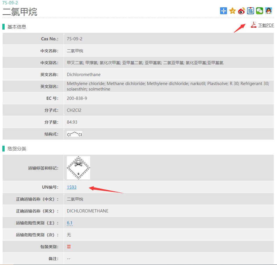The image size is (277, 265).
Task: Click the 无 secondary hazard value
Action: [69, 235]
